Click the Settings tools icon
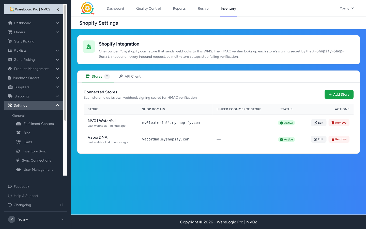This screenshot has width=366, height=229. (x=10, y=105)
